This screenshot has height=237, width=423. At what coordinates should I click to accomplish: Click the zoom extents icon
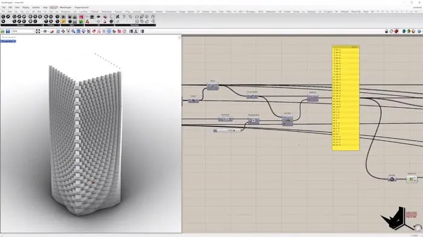(x=38, y=31)
